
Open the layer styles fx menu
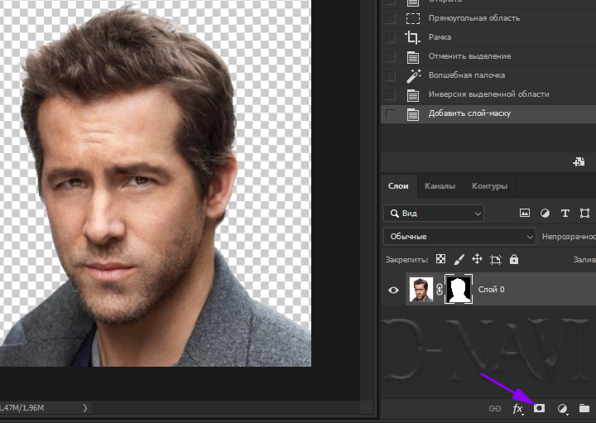(517, 409)
